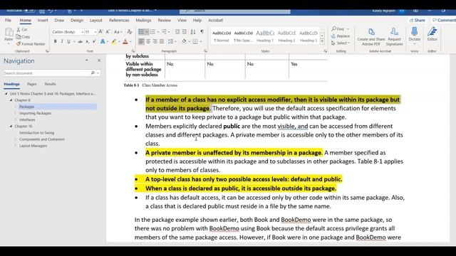Viewport: 456px width, 256px height.
Task: Open the borders dropdown
Action: point(201,41)
